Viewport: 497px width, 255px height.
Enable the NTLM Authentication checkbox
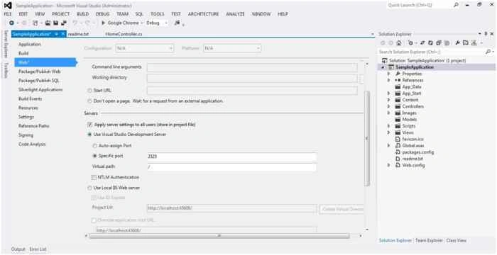click(x=94, y=177)
